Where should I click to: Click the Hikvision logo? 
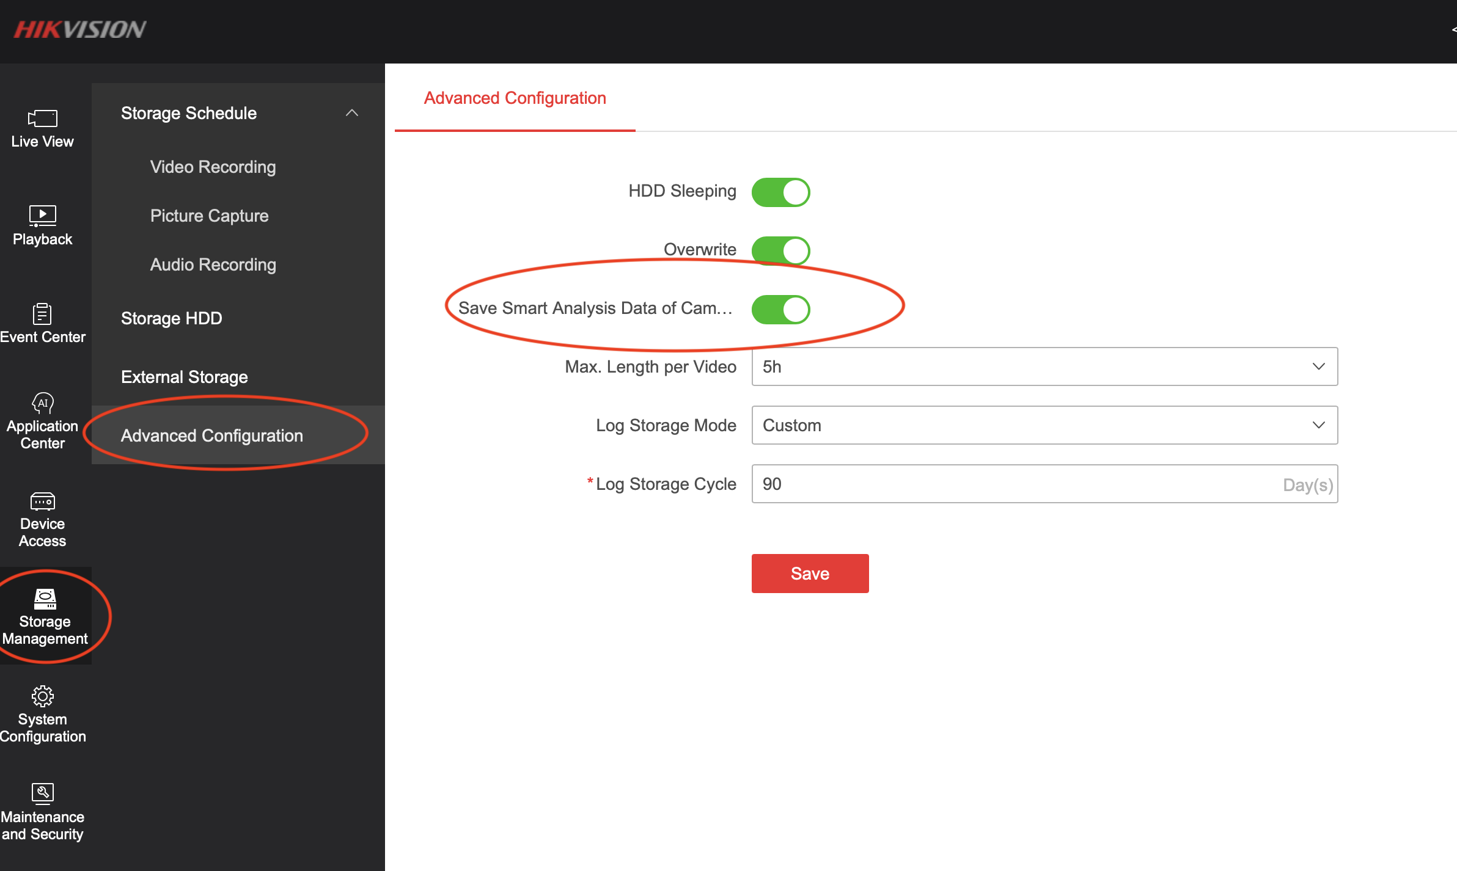click(80, 29)
